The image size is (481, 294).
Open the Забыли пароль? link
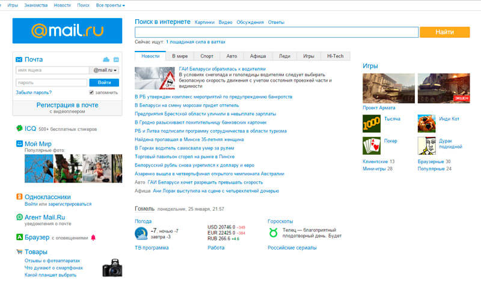click(34, 92)
